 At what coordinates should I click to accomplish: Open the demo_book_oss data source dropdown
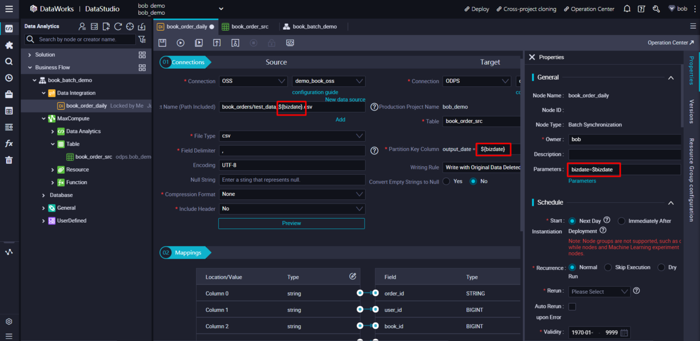tap(328, 81)
